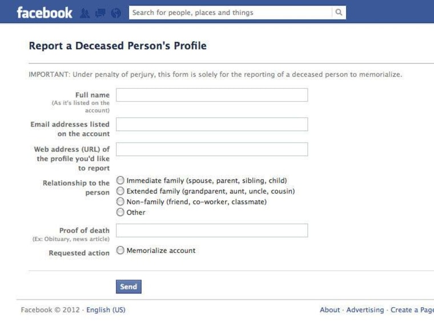434x321 pixels.
Task: Open the notifications globe icon
Action: coord(116,13)
